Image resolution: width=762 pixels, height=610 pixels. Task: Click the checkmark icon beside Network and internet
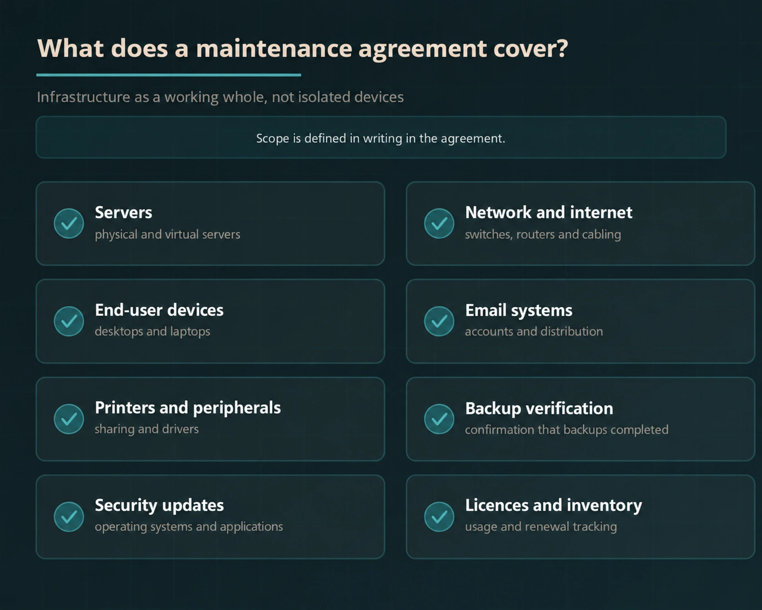pyautogui.click(x=439, y=223)
